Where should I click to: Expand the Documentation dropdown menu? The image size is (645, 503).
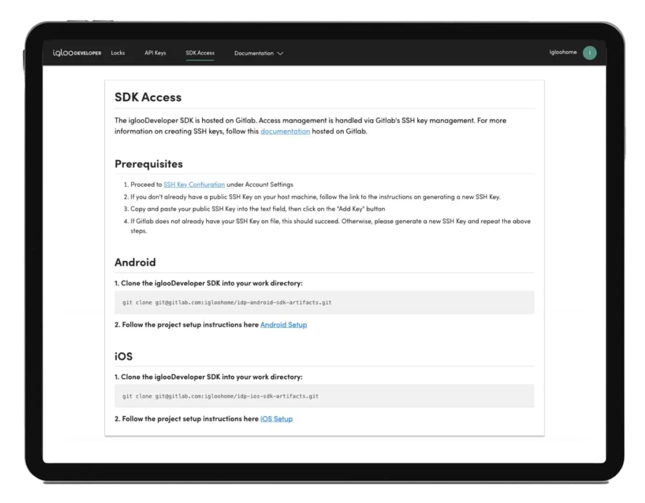coord(259,53)
